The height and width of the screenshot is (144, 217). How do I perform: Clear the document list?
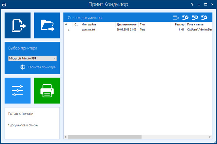[x=185, y=17]
